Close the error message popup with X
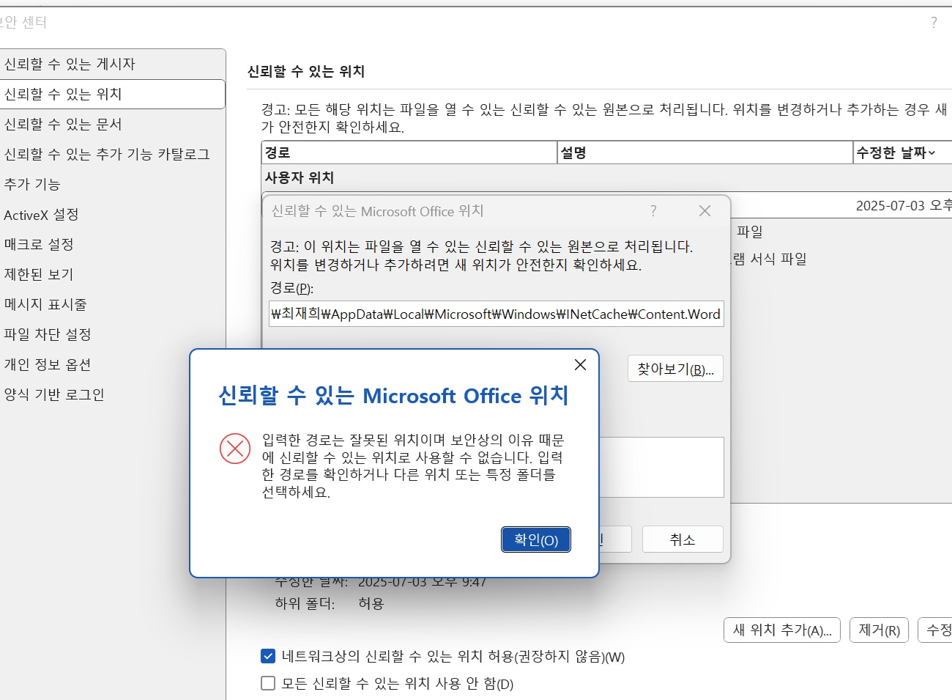The width and height of the screenshot is (952, 700). point(580,365)
